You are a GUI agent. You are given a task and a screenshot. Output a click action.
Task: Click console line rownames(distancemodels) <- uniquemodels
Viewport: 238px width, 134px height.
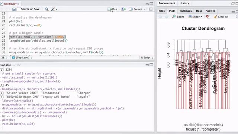coord(35,112)
